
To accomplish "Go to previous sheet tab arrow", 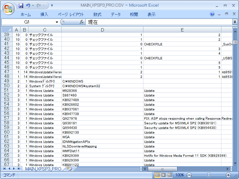I will click(x=9, y=168).
